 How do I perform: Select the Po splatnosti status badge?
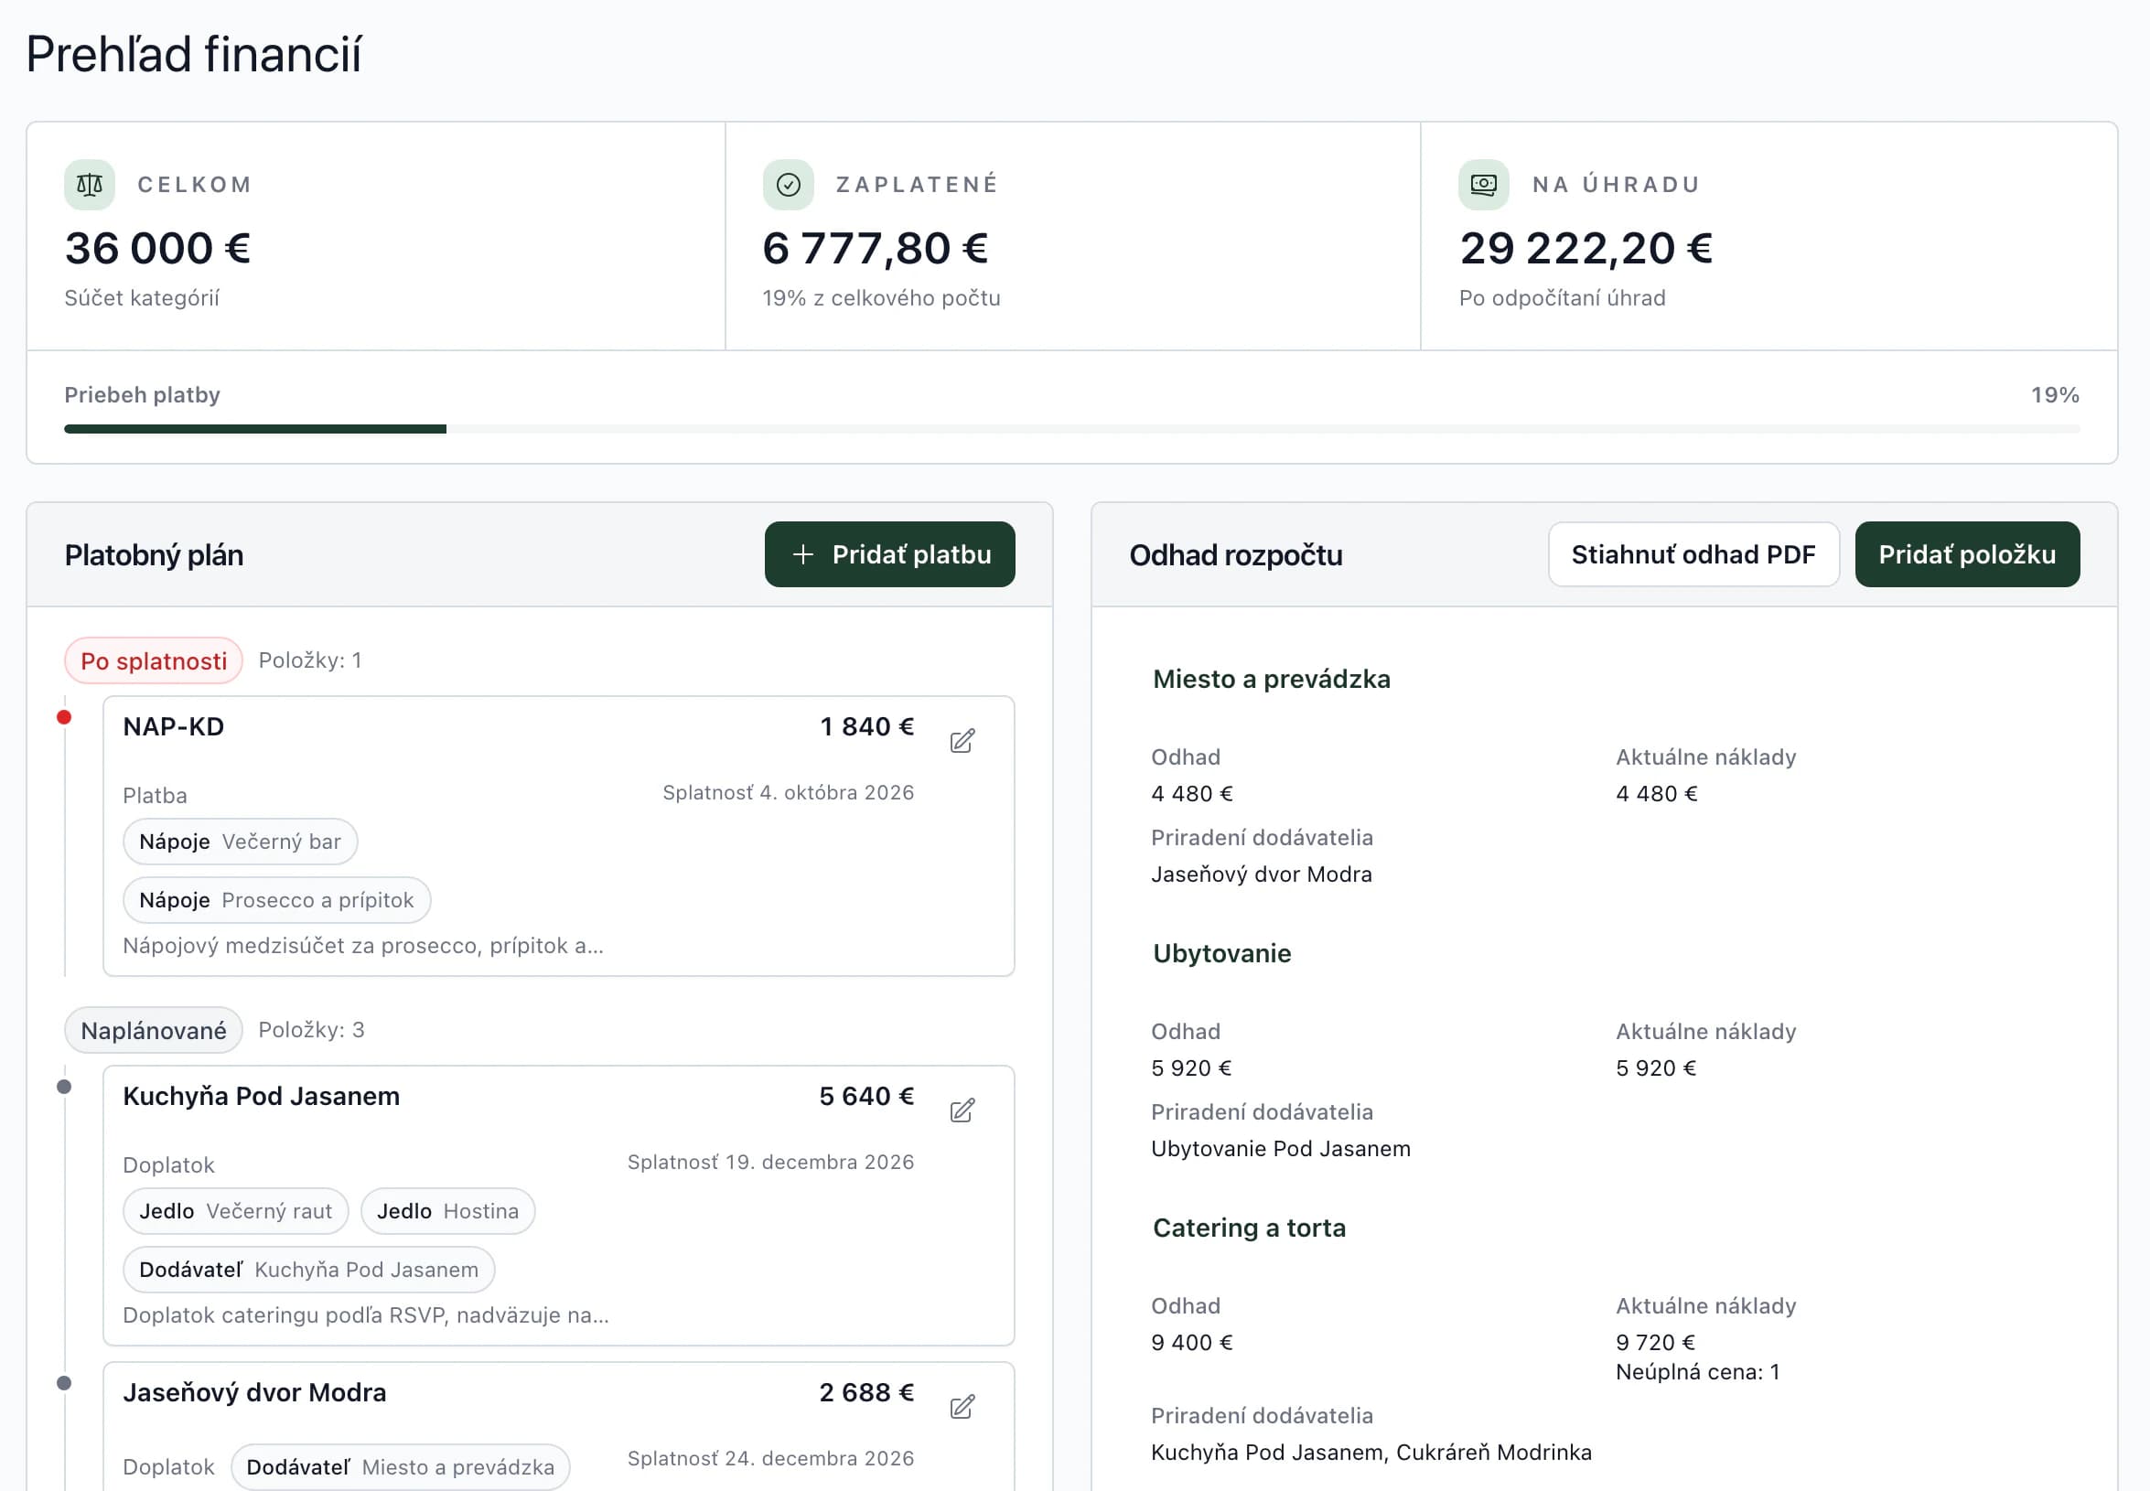click(153, 660)
